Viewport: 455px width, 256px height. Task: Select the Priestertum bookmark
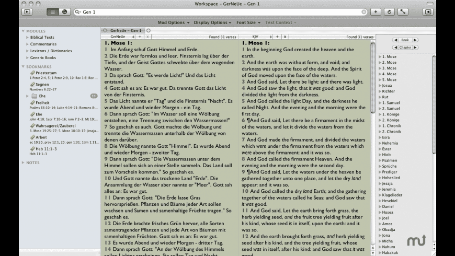46,73
